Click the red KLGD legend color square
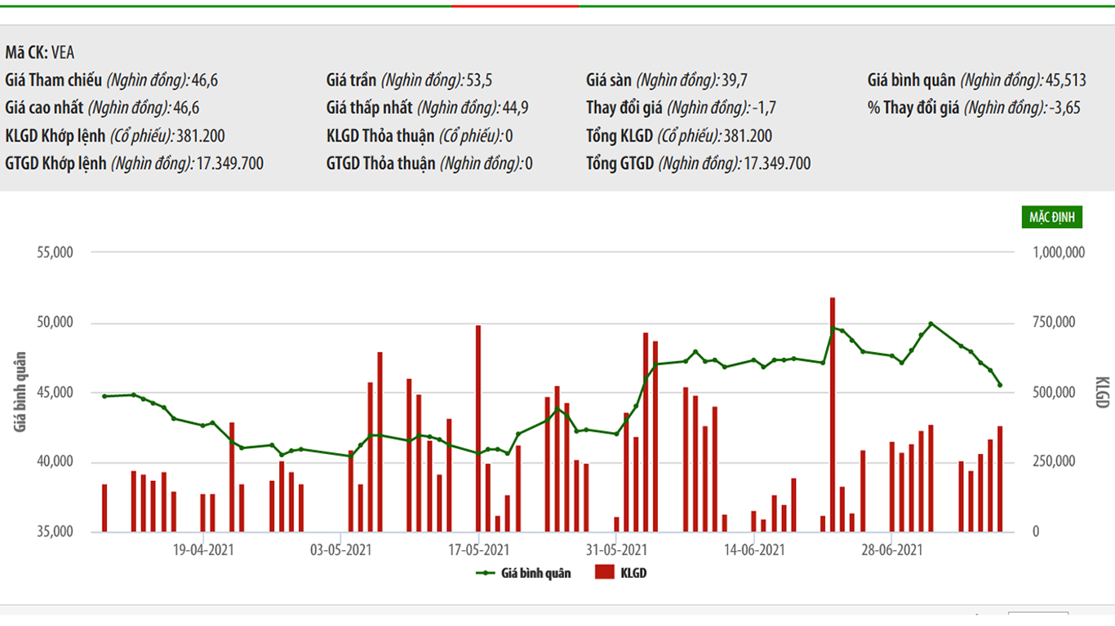 pos(604,572)
